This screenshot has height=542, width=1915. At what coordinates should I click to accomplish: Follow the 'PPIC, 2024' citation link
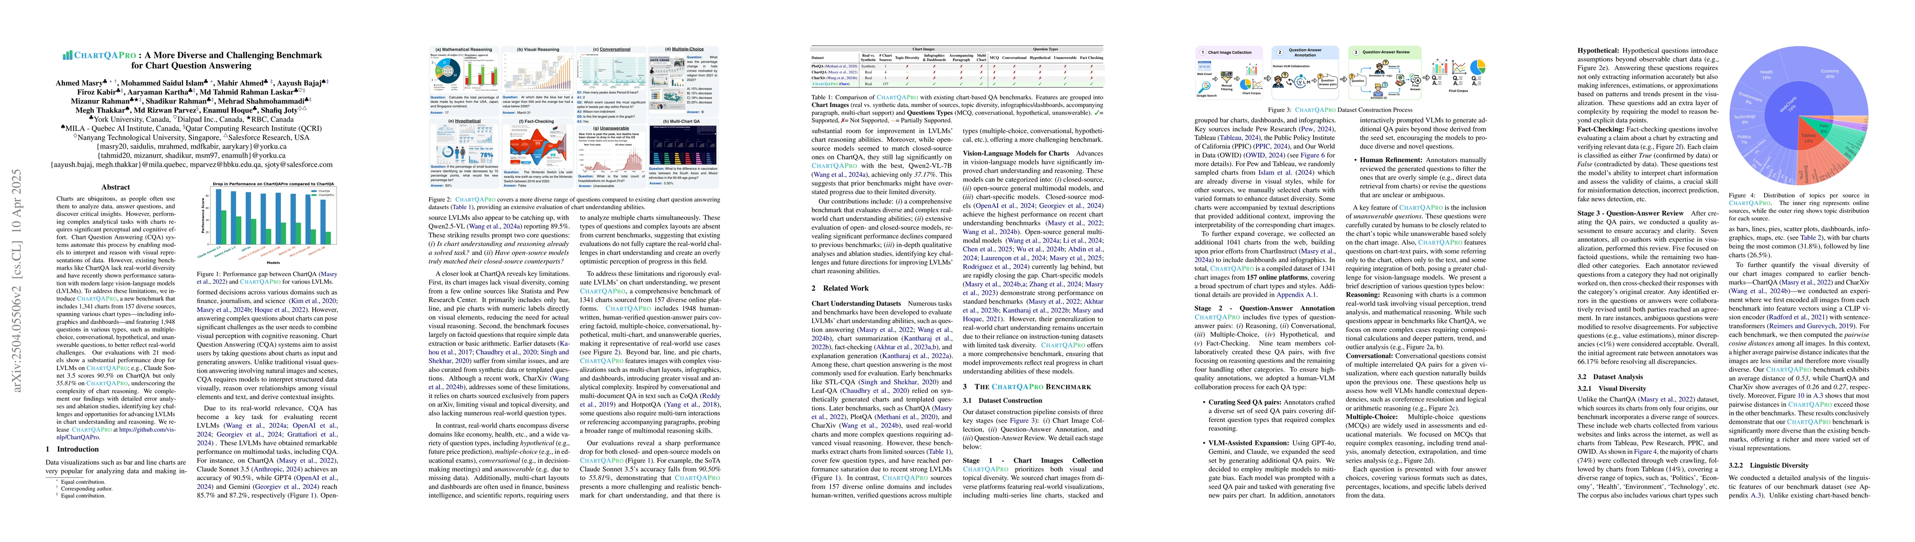tap(1272, 146)
